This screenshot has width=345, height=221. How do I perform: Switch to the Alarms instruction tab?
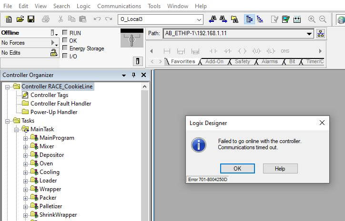269,62
